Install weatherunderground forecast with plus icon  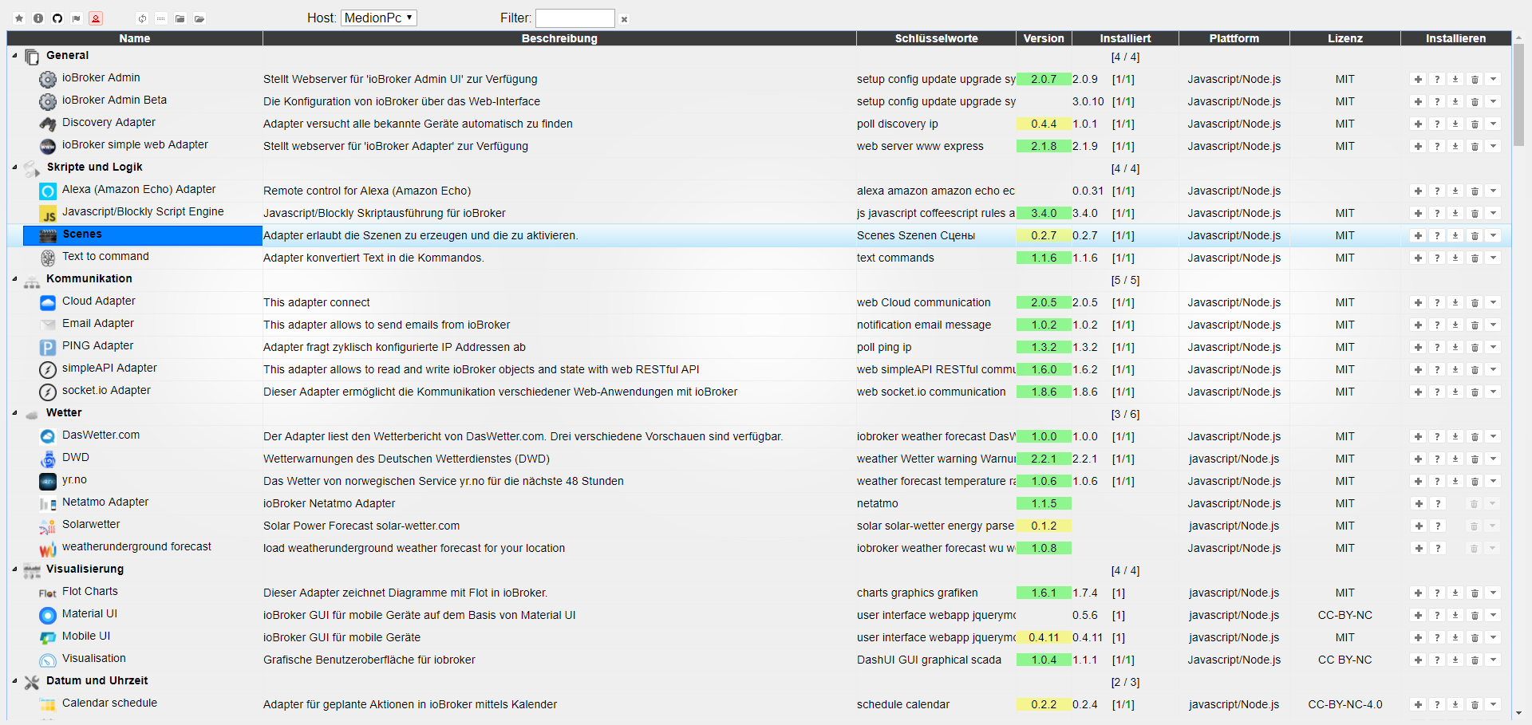point(1418,549)
